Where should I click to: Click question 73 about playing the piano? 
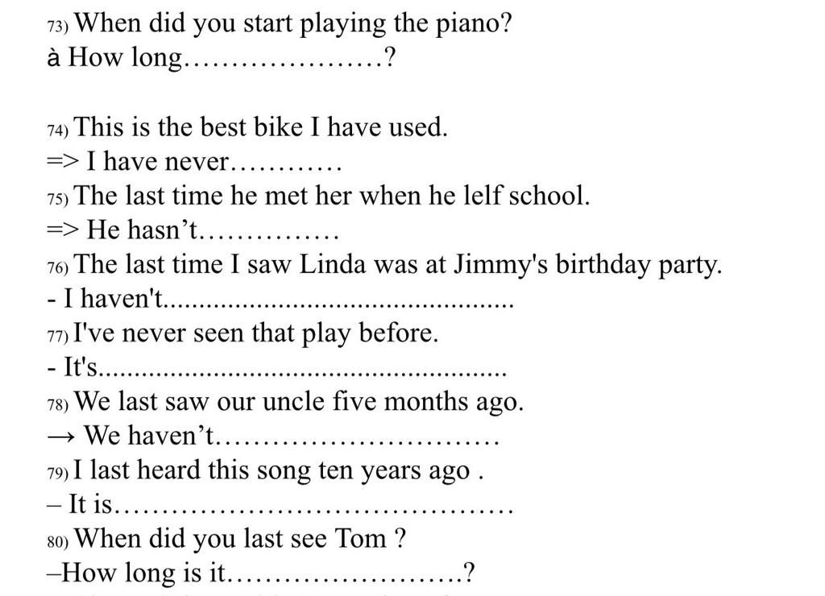293,24
